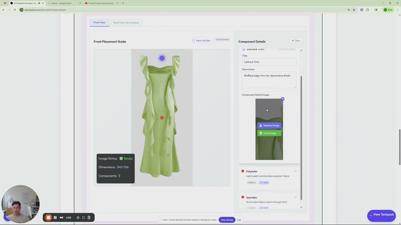Expand the Polyester component chevron
This screenshot has height=225, width=401.
tap(295, 171)
